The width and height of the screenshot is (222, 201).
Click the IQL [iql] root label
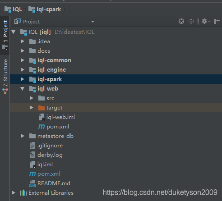pos(40,32)
